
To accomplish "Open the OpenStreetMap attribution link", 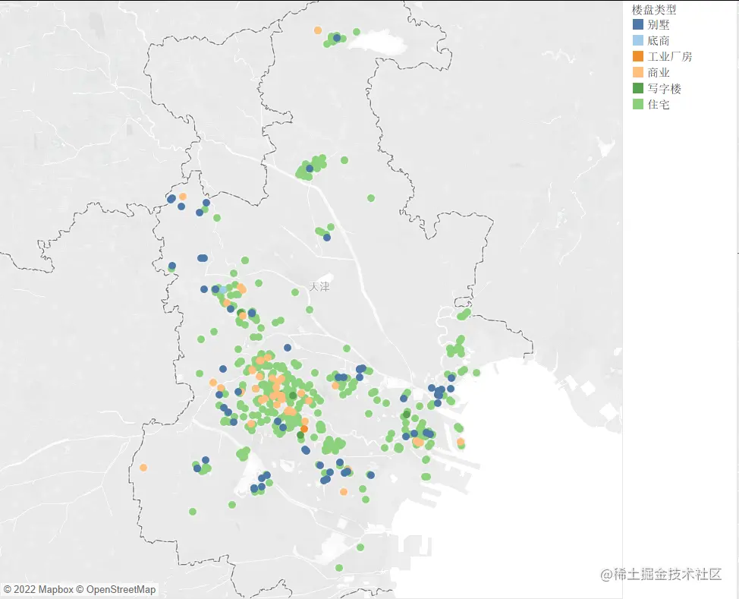I will pyautogui.click(x=121, y=590).
